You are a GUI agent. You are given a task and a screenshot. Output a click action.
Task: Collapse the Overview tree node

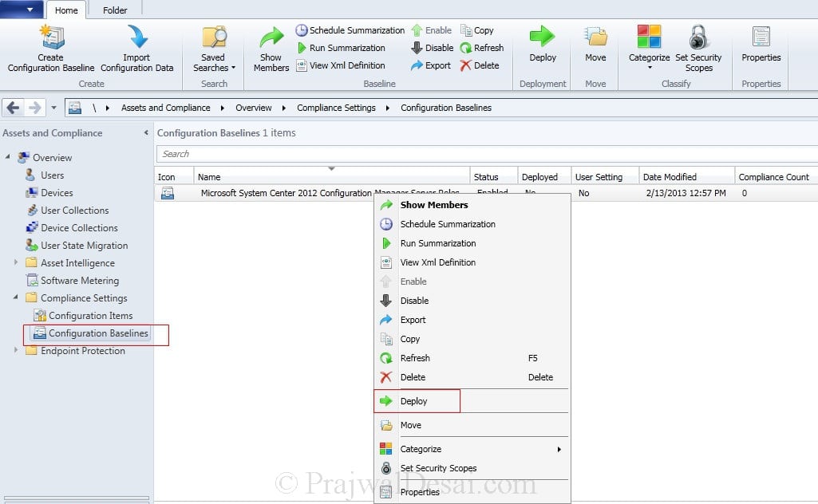7,156
